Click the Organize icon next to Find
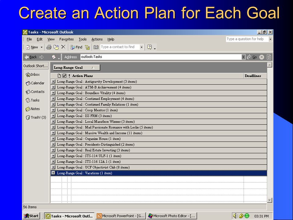Viewport: 293px width, 220px height. pos(87,47)
